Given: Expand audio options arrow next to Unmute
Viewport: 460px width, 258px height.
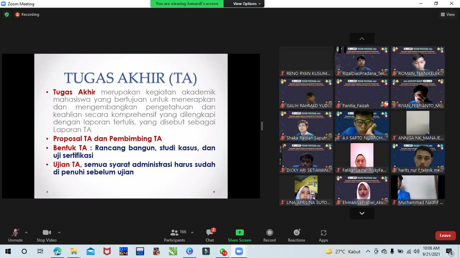Looking at the screenshot, I should [x=26, y=232].
